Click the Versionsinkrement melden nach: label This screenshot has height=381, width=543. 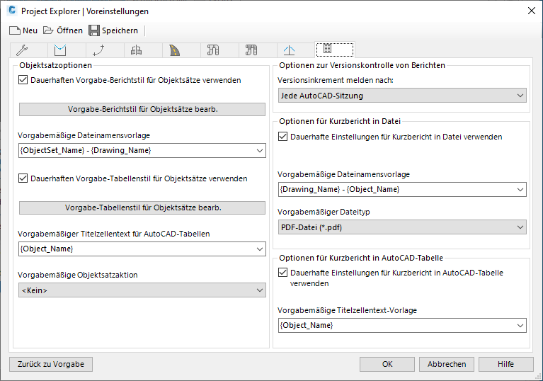tap(336, 80)
